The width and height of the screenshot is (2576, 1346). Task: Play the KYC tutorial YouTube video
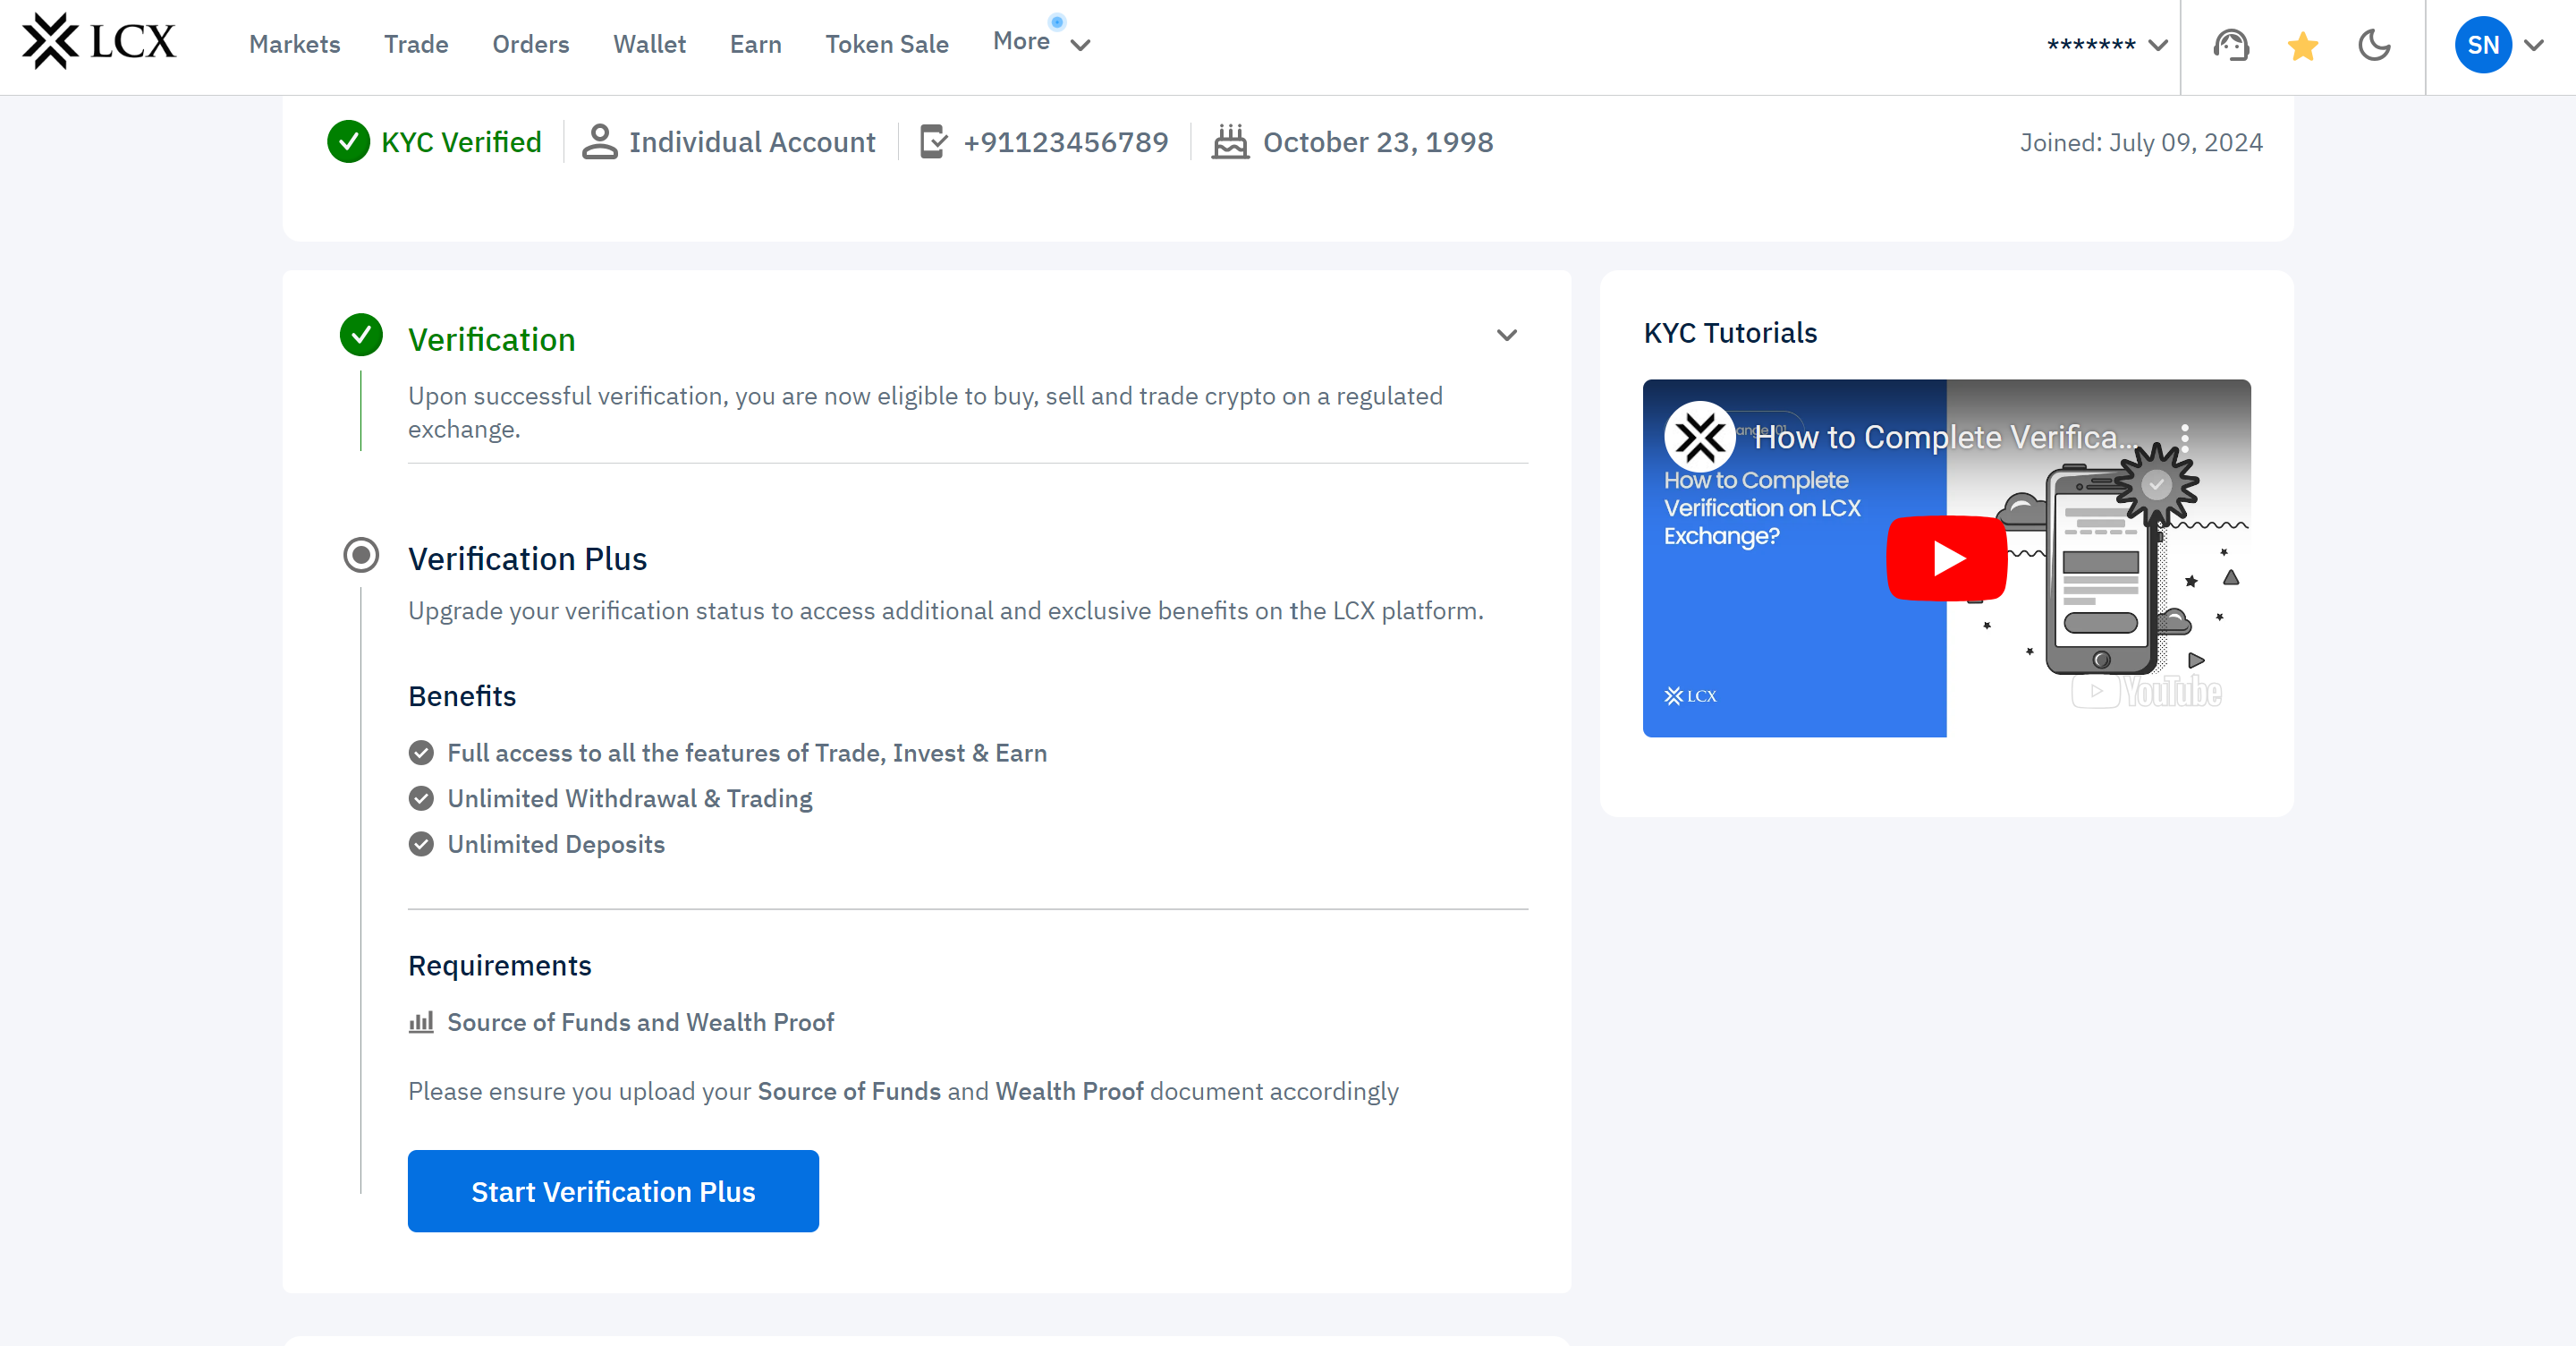(1946, 558)
